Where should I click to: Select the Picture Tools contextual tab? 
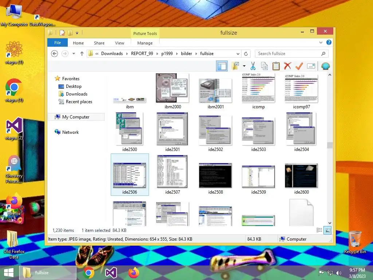point(145,33)
